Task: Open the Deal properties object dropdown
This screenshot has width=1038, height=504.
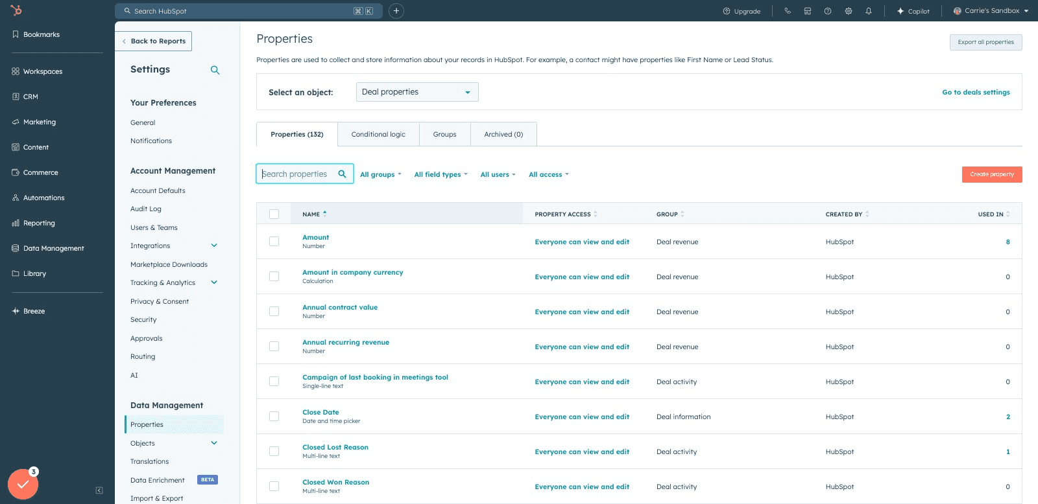Action: 417,92
